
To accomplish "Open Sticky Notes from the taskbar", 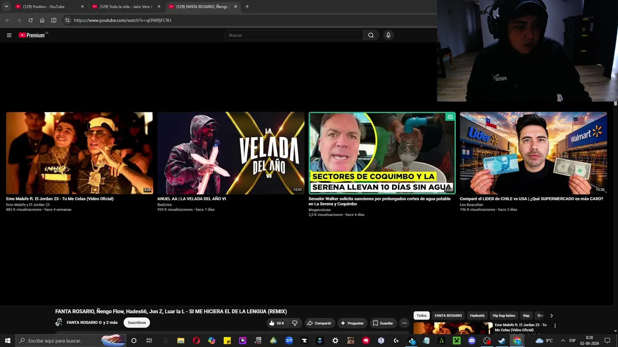I will (x=227, y=341).
